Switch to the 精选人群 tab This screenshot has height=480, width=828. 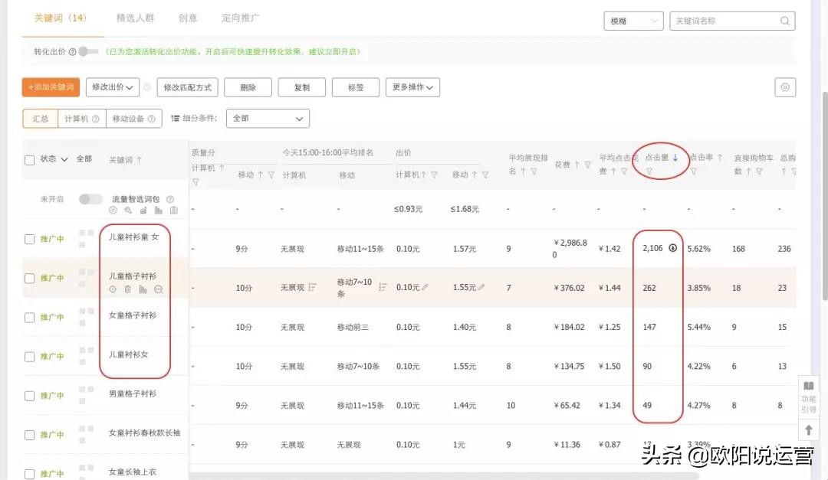point(135,18)
